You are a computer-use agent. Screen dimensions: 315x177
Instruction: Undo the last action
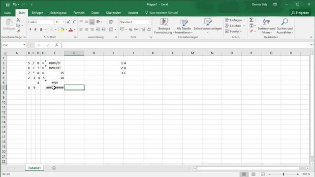(15, 4)
